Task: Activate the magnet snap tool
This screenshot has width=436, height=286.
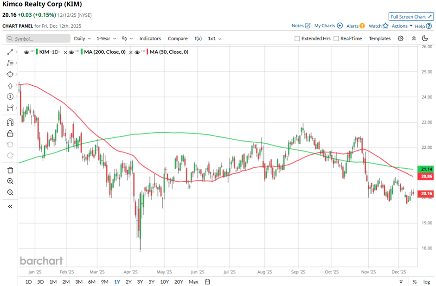Action: pos(10,122)
